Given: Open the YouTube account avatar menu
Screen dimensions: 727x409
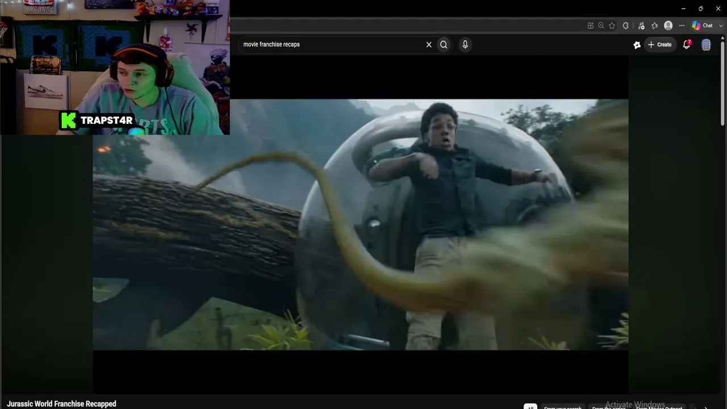Looking at the screenshot, I should [706, 45].
